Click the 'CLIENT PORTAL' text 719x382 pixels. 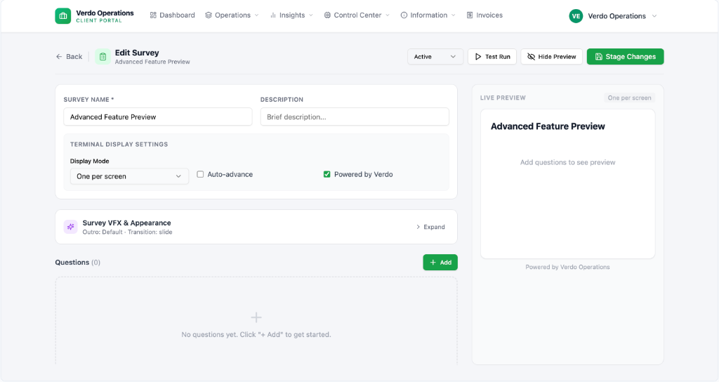pyautogui.click(x=99, y=20)
